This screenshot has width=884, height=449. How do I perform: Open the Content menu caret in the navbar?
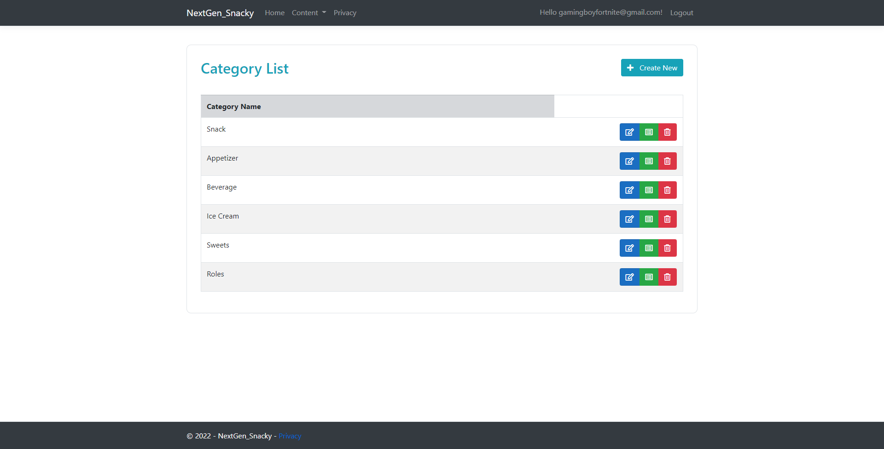pyautogui.click(x=324, y=13)
